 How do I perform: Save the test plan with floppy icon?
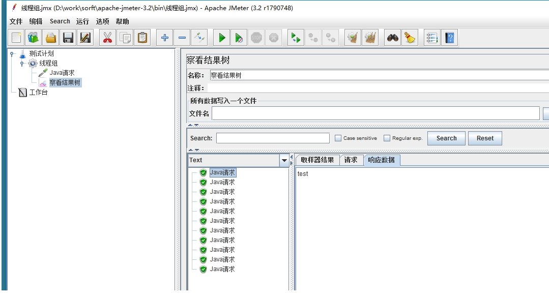(x=68, y=38)
